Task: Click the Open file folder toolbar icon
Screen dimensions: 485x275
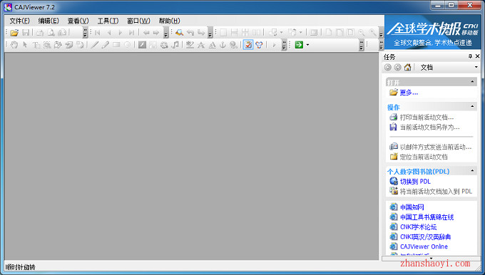Action: pyautogui.click(x=14, y=33)
